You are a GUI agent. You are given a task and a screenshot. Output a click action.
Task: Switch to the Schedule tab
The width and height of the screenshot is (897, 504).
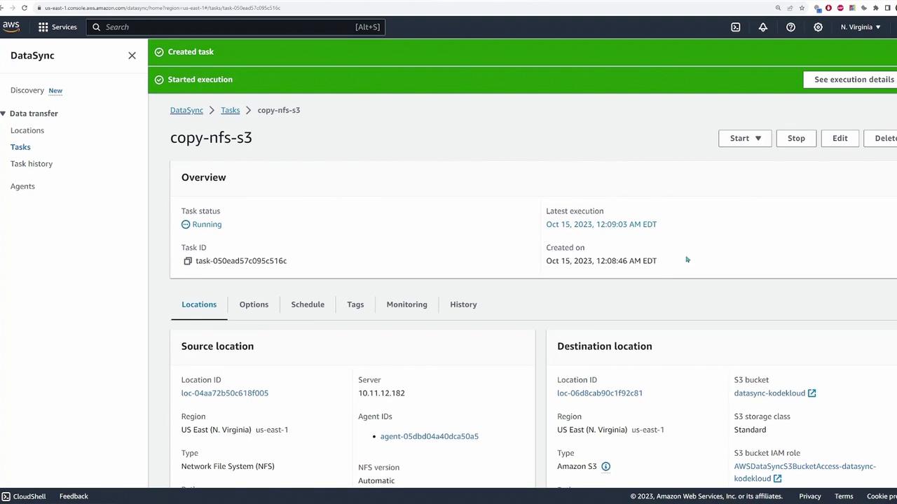tap(308, 304)
